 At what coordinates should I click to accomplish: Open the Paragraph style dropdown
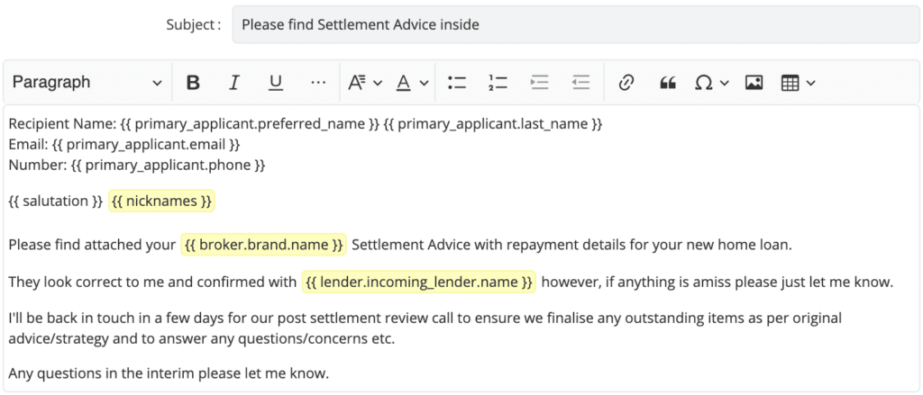tap(87, 83)
